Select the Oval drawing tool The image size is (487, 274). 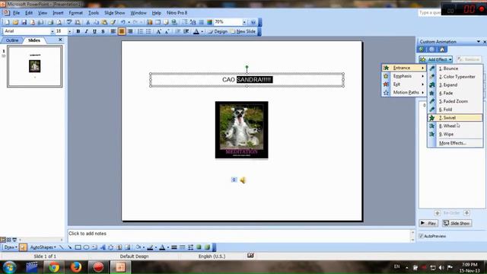pos(86,247)
